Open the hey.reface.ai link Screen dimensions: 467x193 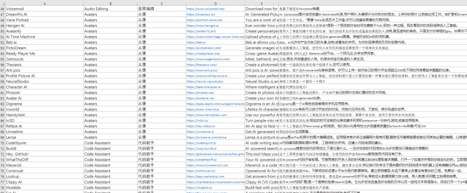pyautogui.click(x=201, y=126)
